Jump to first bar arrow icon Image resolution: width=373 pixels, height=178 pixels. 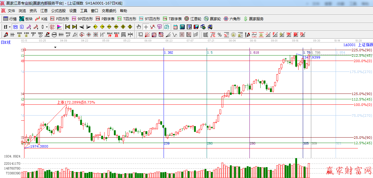click(67, 27)
